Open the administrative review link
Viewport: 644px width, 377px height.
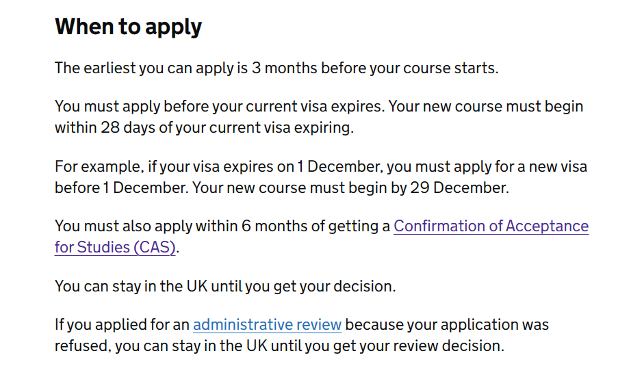click(268, 325)
